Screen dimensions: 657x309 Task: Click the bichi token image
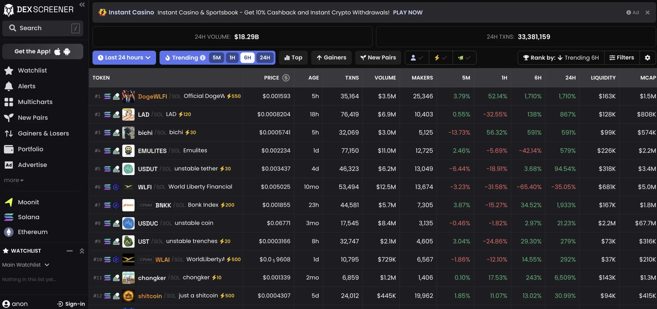pos(128,133)
